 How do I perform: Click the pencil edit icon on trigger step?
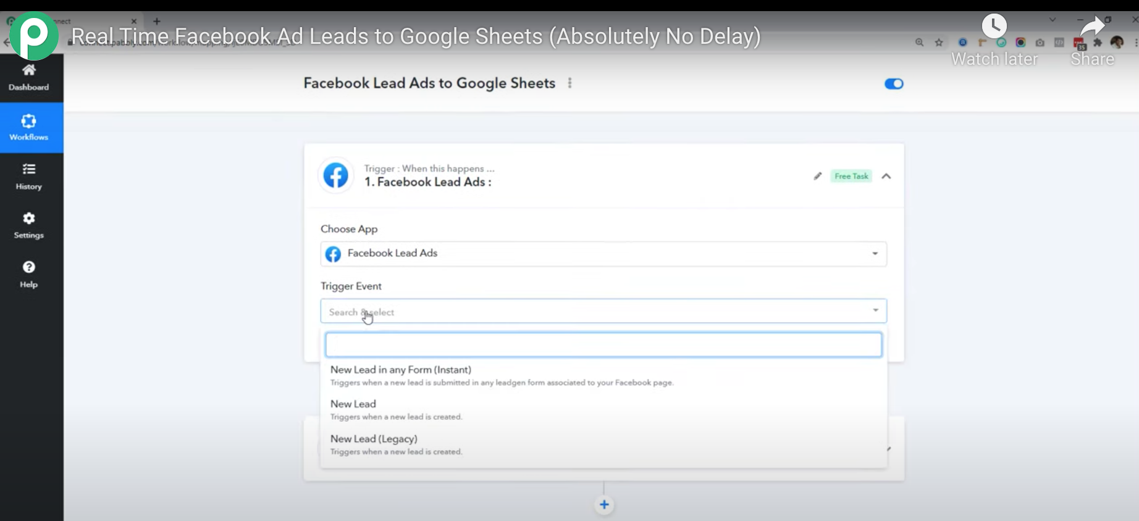(818, 177)
